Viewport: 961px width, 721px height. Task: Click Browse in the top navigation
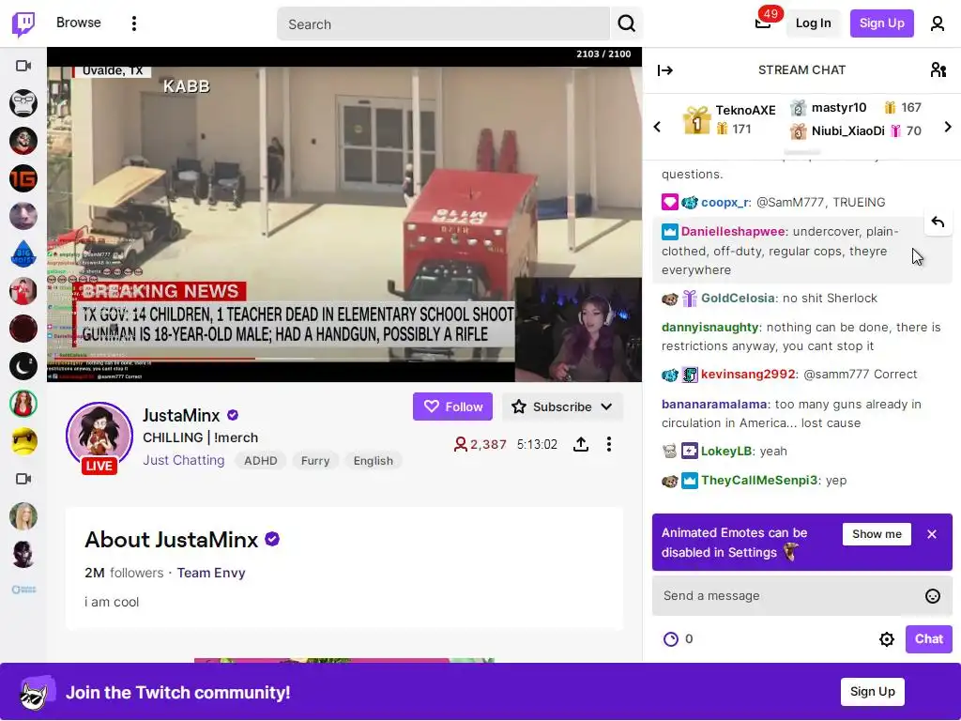pos(79,23)
